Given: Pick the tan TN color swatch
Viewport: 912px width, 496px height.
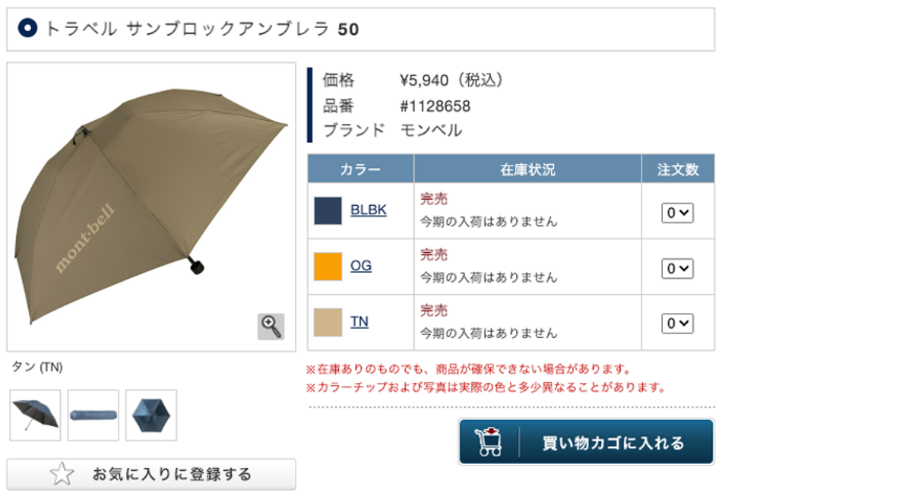Looking at the screenshot, I should point(328,323).
